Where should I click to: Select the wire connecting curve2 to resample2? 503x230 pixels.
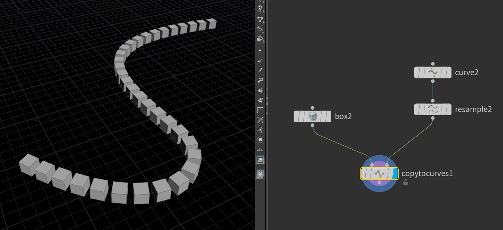pyautogui.click(x=433, y=90)
